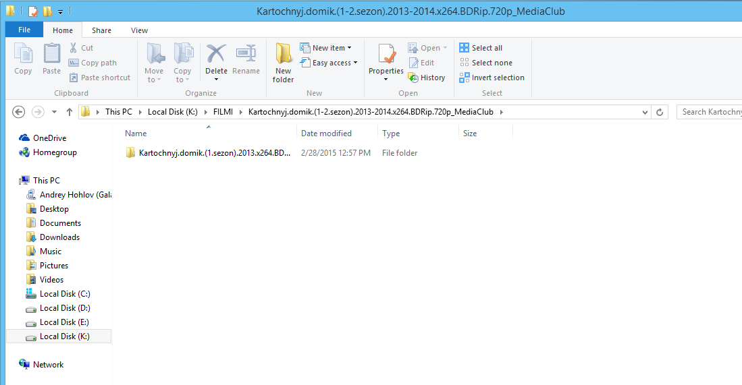Select This PC in navigation pane
742x385 pixels.
40,181
